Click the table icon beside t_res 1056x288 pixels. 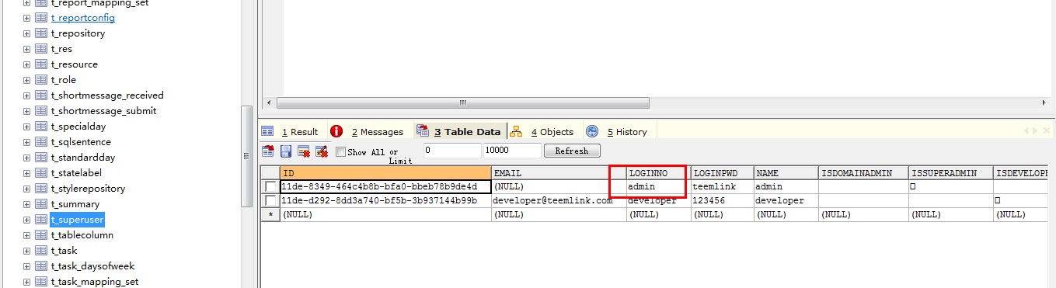(40, 49)
